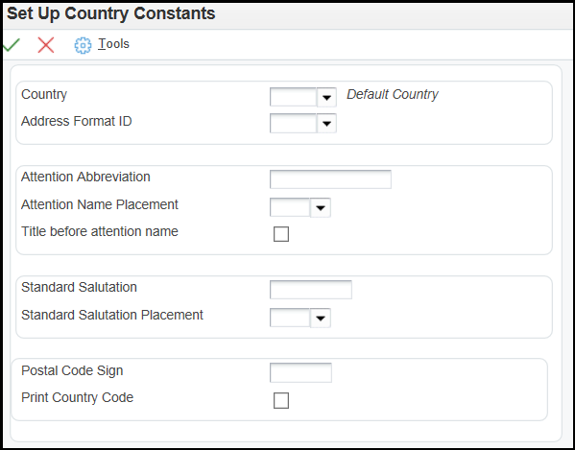Click the Address Format ID text box
Screen dimensions: 575x450
pos(294,124)
